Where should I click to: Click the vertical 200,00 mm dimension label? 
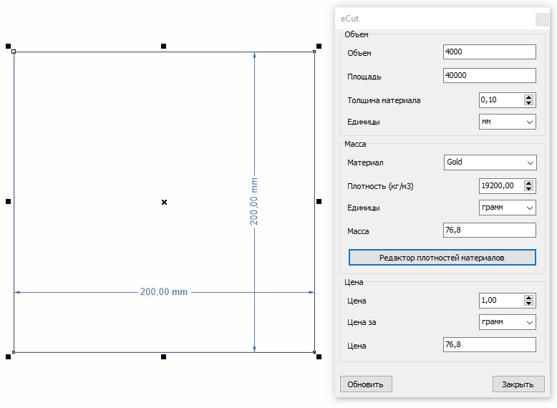[x=253, y=201]
